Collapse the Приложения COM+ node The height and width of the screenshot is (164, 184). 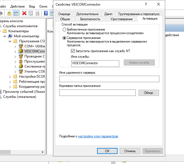[10, 41]
